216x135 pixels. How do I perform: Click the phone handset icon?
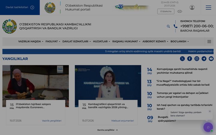point(175,26)
